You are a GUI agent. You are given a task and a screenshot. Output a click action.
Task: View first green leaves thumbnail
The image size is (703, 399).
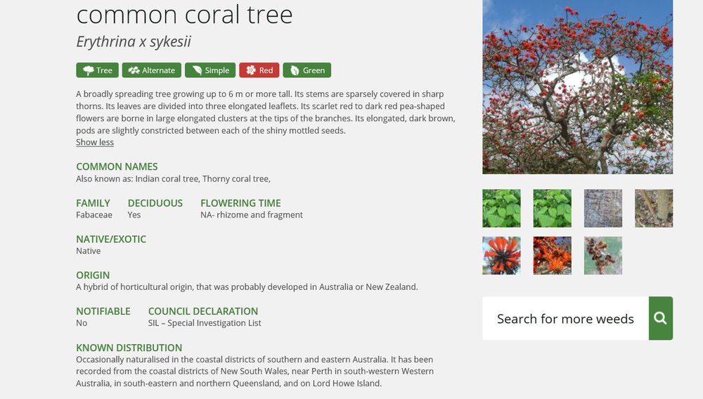[502, 208]
